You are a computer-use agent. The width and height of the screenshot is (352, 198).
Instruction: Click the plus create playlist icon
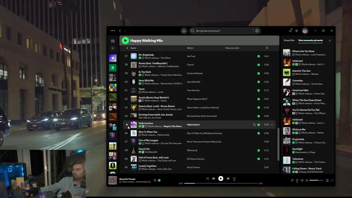tap(113, 48)
